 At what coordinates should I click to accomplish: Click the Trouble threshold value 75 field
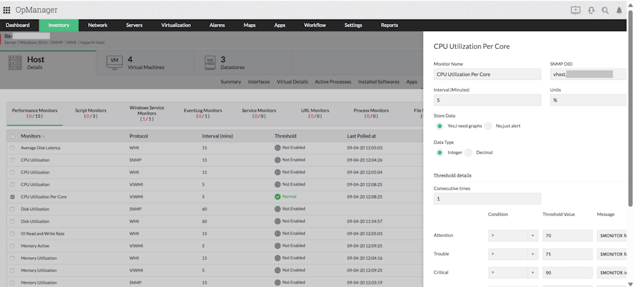pos(567,254)
